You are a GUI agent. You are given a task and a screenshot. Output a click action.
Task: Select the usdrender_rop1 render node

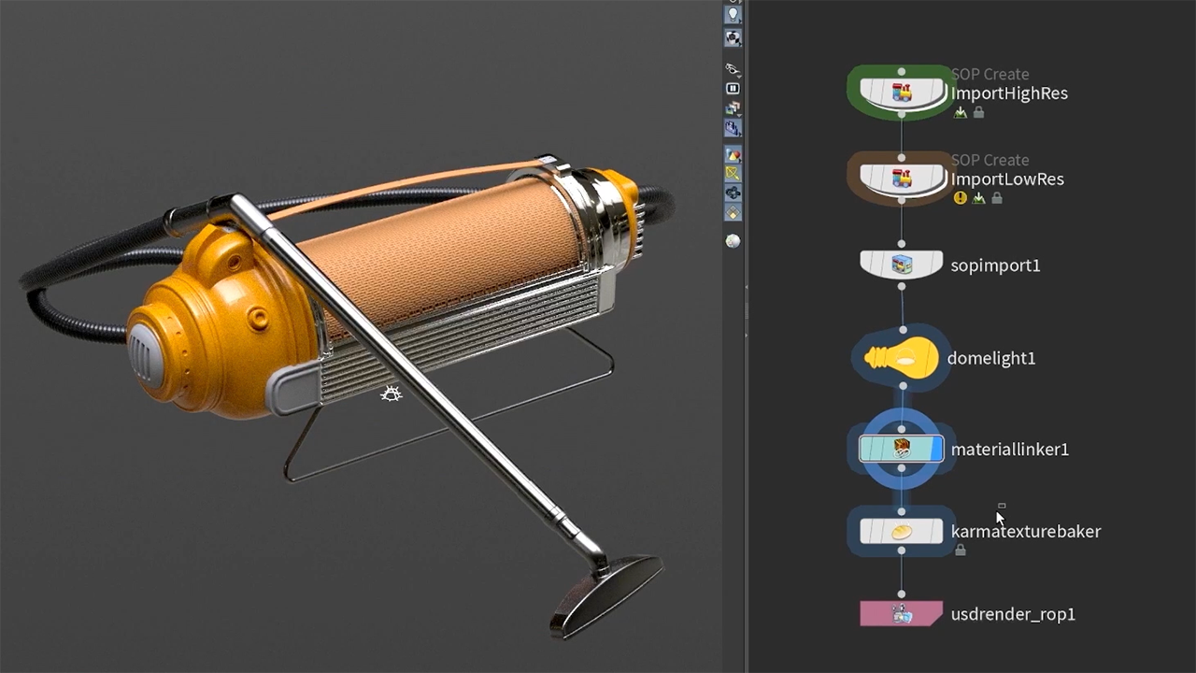point(901,614)
